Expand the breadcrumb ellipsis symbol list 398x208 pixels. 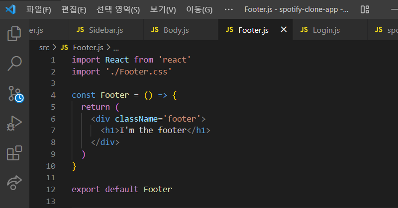[x=116, y=48]
